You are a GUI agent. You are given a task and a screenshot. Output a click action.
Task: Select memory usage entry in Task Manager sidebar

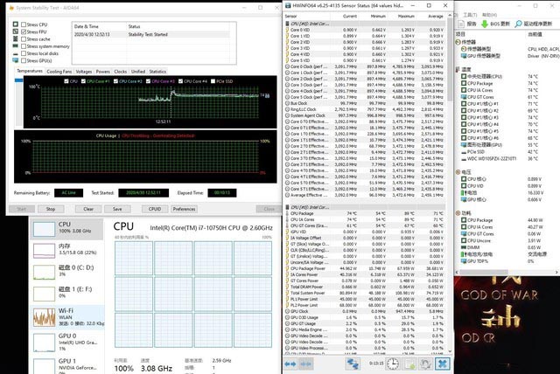click(68, 250)
